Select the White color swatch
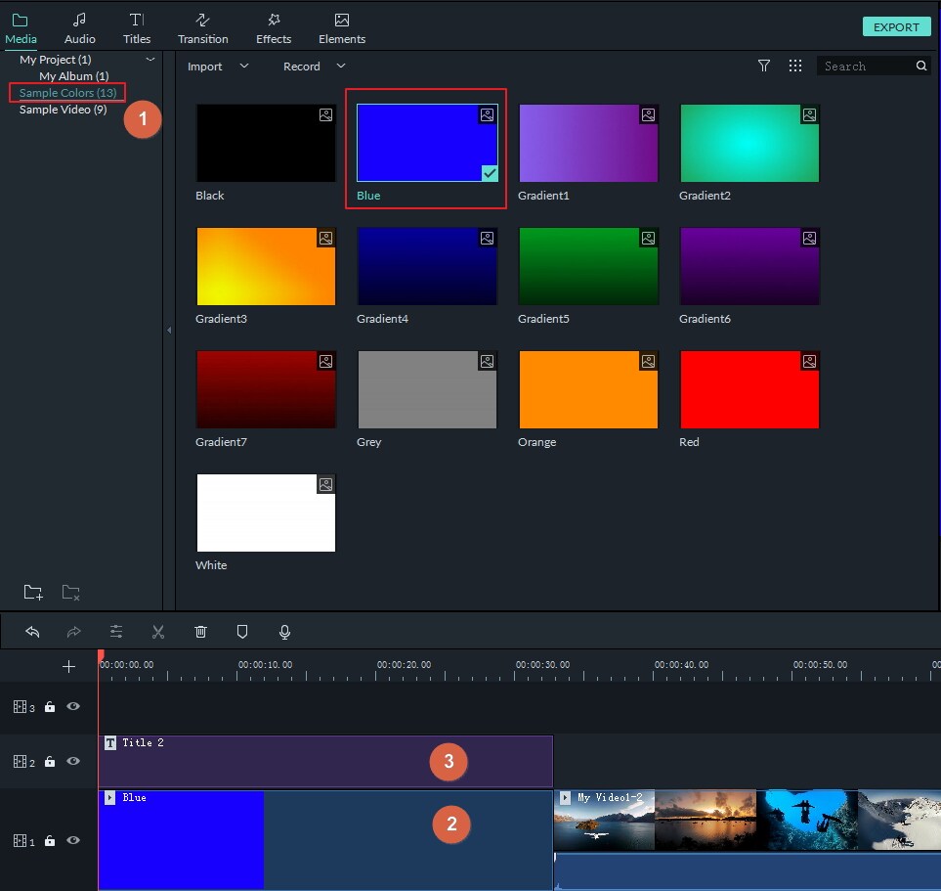Screen dimensions: 941x891 (266, 512)
